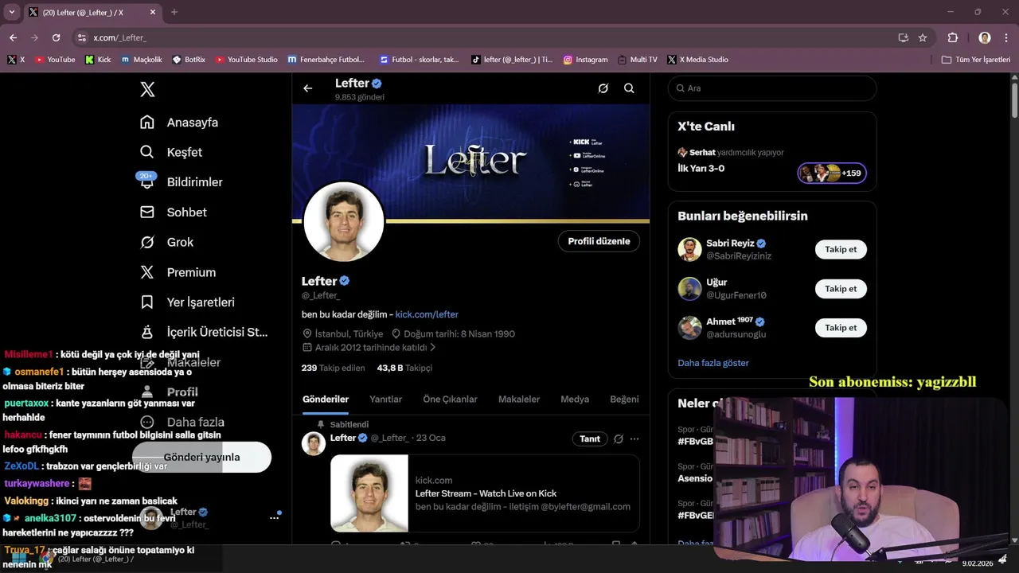The width and height of the screenshot is (1019, 573).
Task: Open Bildirimler notifications
Action: tap(182, 182)
